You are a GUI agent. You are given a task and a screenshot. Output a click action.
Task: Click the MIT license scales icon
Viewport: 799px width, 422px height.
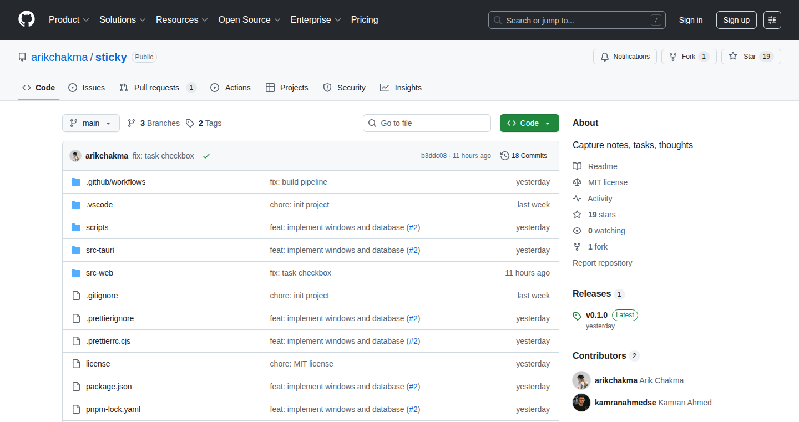[x=577, y=182]
